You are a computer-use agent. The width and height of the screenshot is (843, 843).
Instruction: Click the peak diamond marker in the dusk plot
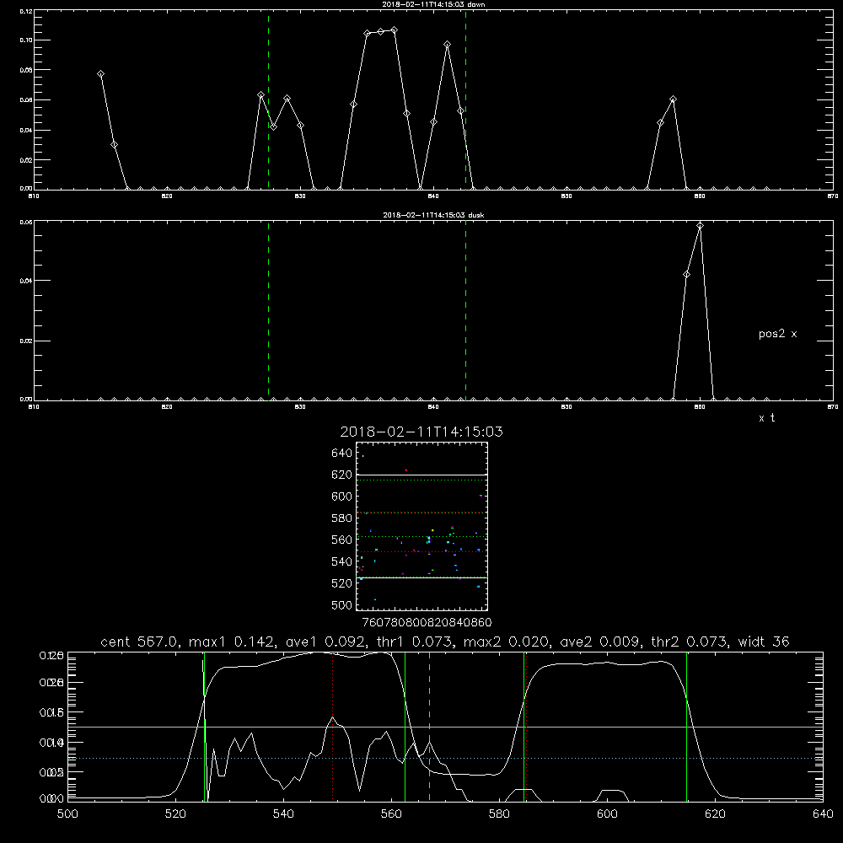[x=700, y=226]
